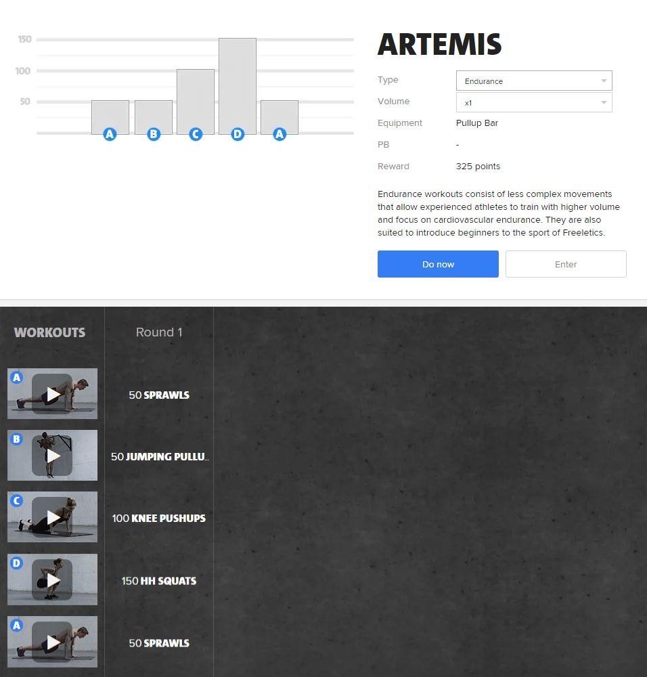Screen dimensions: 647x677
Task: Click the 150 axis label on chart
Action: (x=24, y=39)
